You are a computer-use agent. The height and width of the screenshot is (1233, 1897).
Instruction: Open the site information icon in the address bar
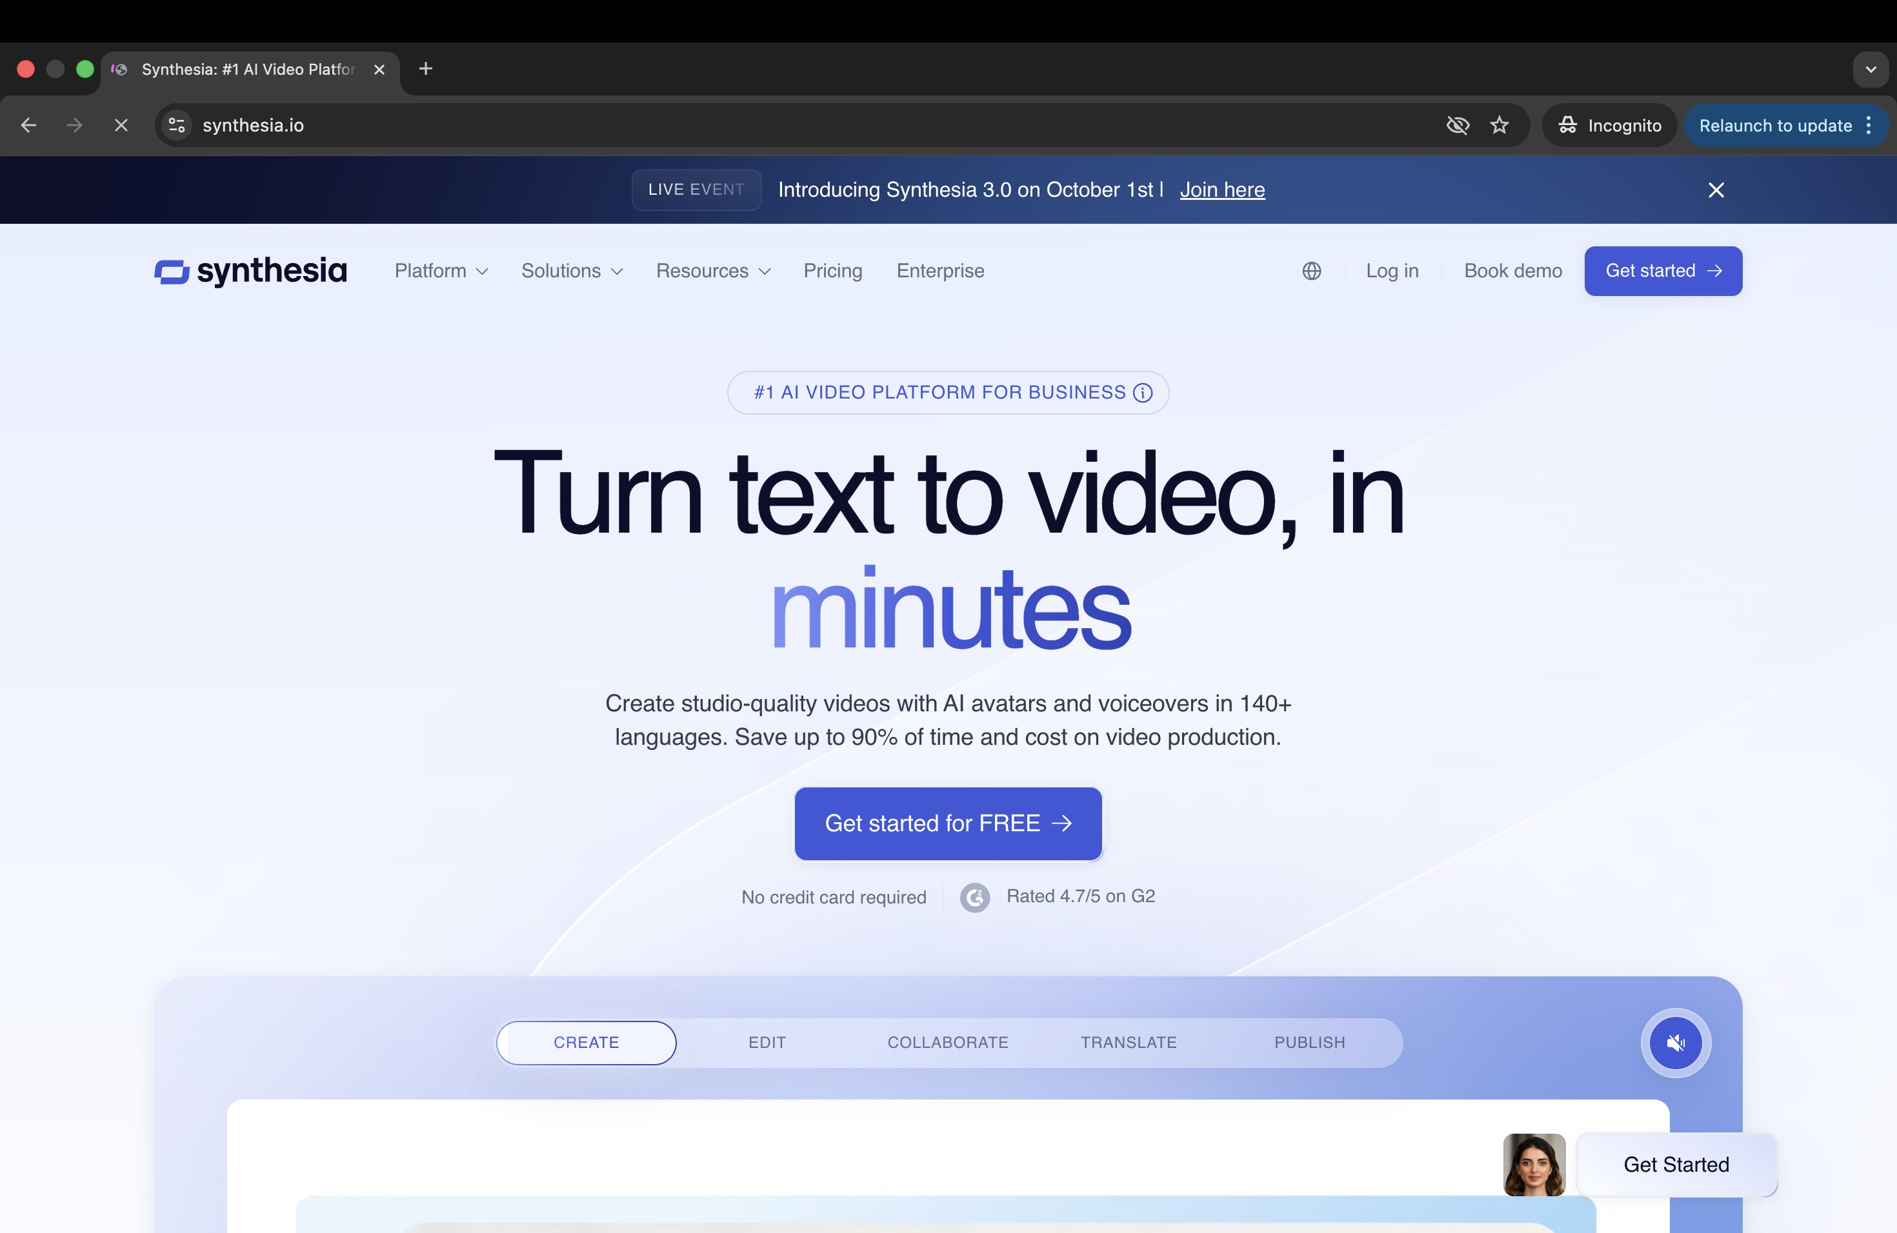177,125
